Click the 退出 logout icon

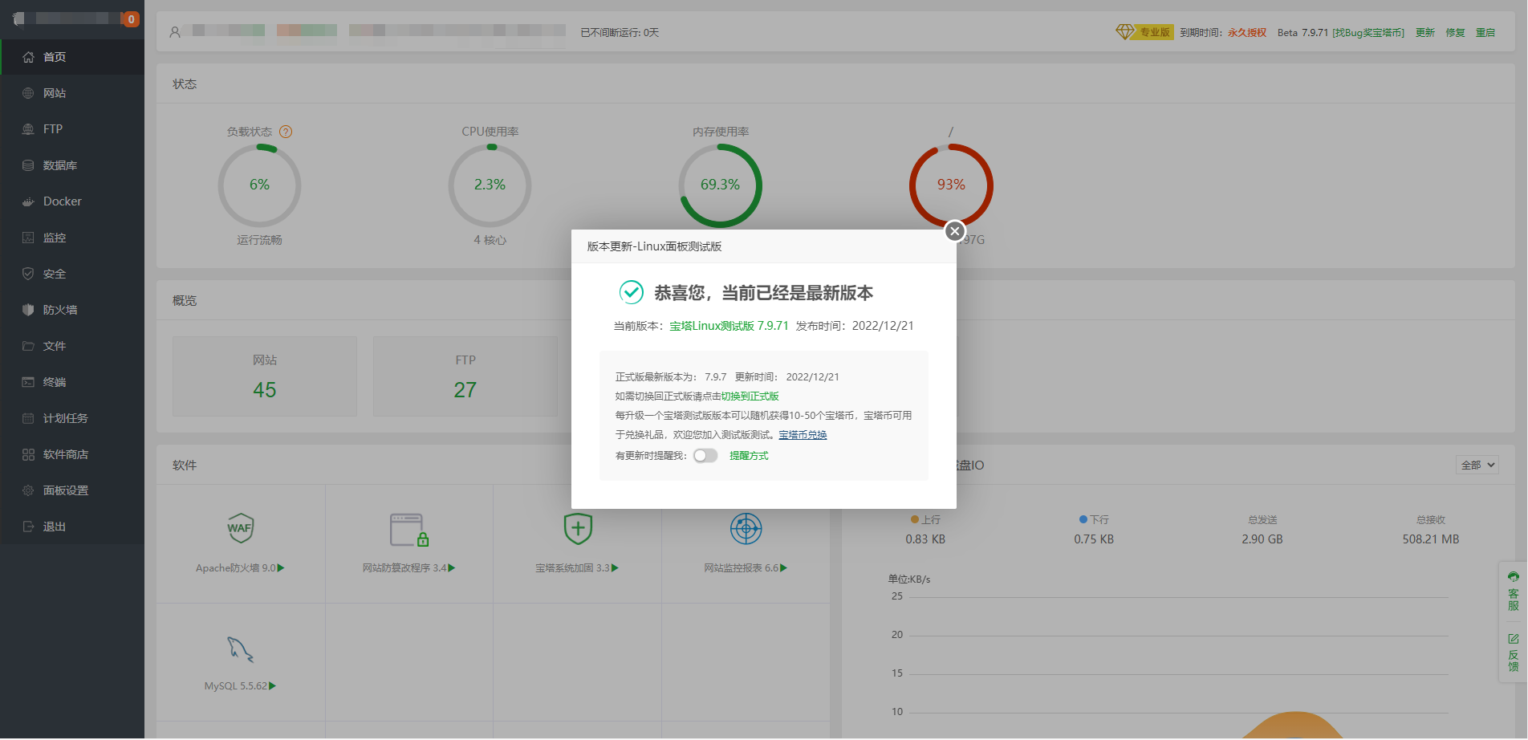point(28,527)
